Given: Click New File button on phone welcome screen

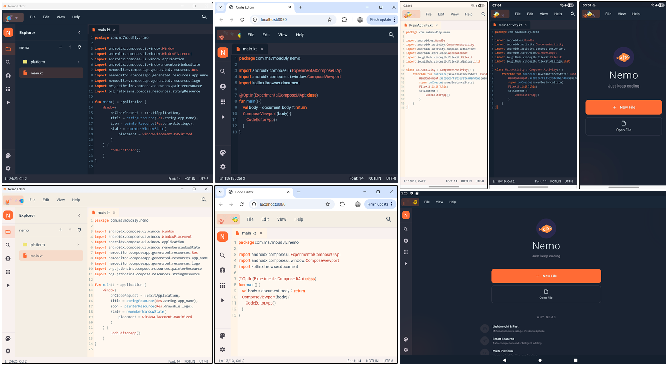Looking at the screenshot, I should [623, 107].
